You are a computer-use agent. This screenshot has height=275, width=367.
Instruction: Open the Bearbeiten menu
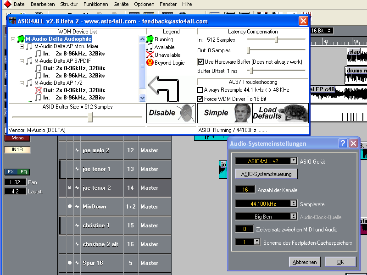43,4
